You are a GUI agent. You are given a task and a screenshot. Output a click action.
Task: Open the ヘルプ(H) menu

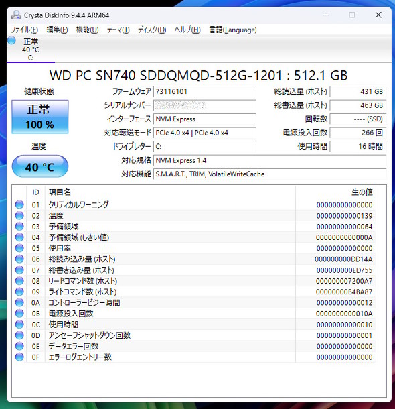click(187, 30)
